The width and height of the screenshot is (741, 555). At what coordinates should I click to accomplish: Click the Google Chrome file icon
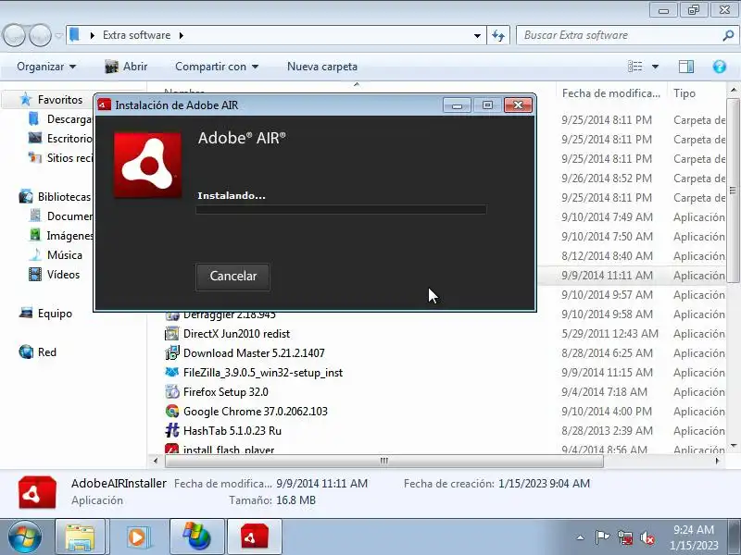pyautogui.click(x=172, y=411)
